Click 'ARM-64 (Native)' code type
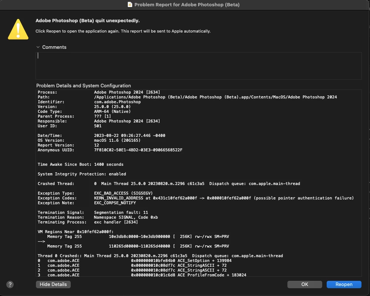This screenshot has height=296, width=370. [112, 111]
